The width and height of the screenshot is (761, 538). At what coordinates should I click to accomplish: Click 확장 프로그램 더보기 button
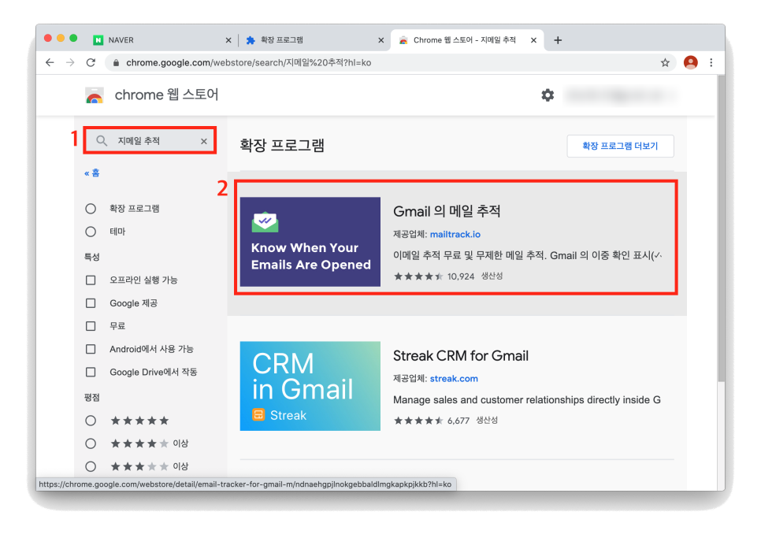pyautogui.click(x=620, y=146)
